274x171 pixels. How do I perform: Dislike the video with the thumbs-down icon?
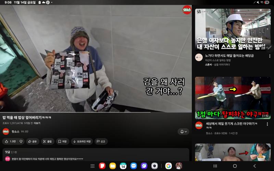tap(21, 141)
